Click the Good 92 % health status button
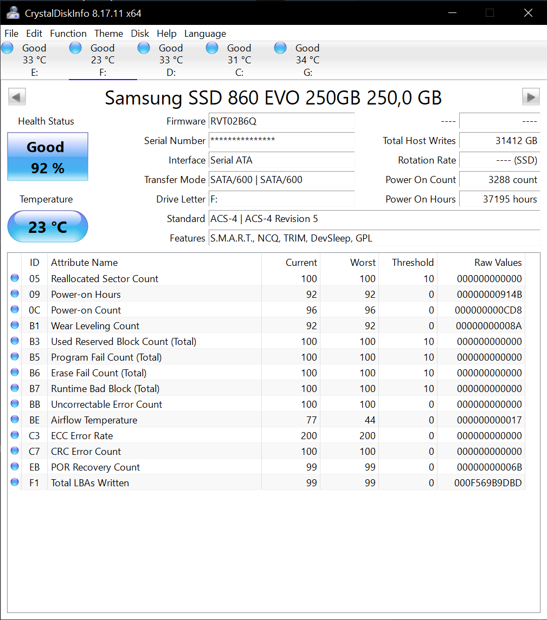 pos(48,156)
